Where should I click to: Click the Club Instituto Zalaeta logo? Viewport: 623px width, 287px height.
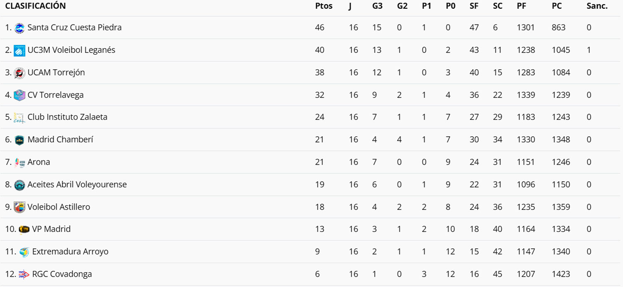(20, 117)
